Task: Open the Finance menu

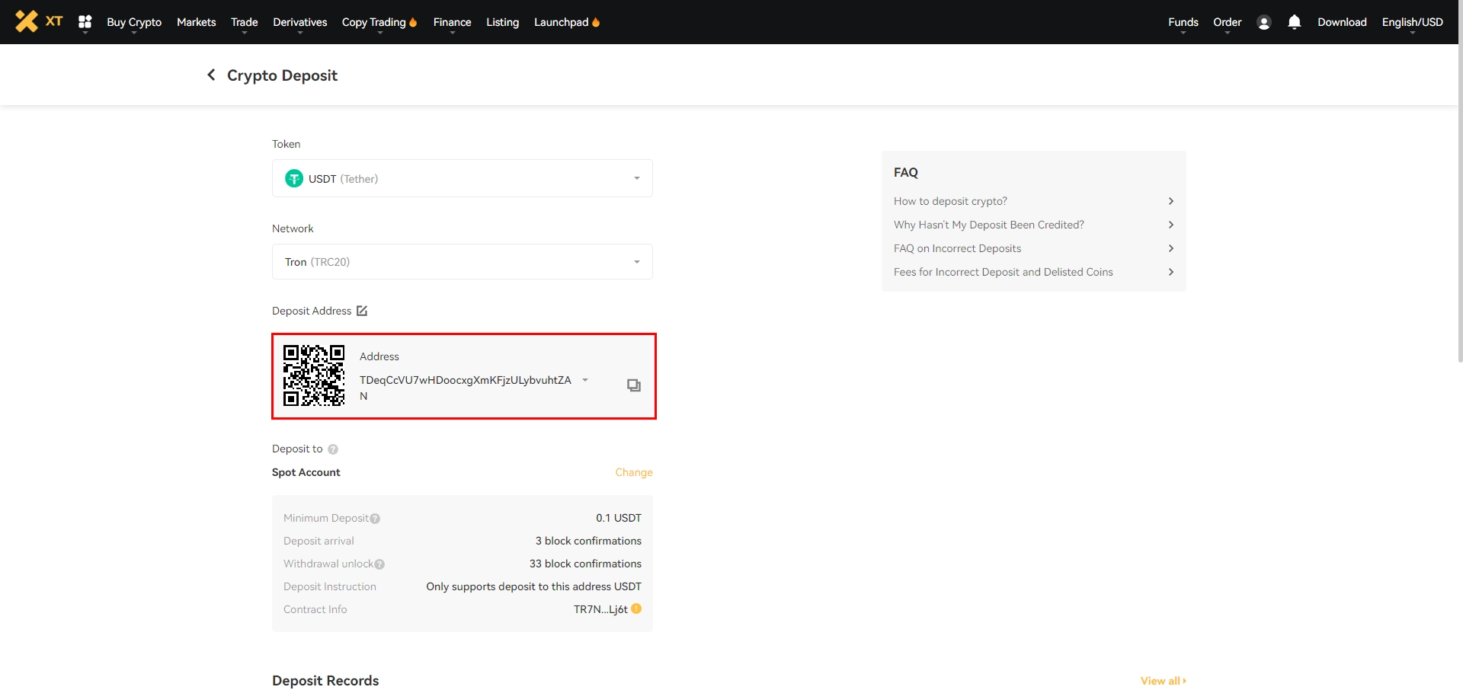Action: click(x=453, y=22)
